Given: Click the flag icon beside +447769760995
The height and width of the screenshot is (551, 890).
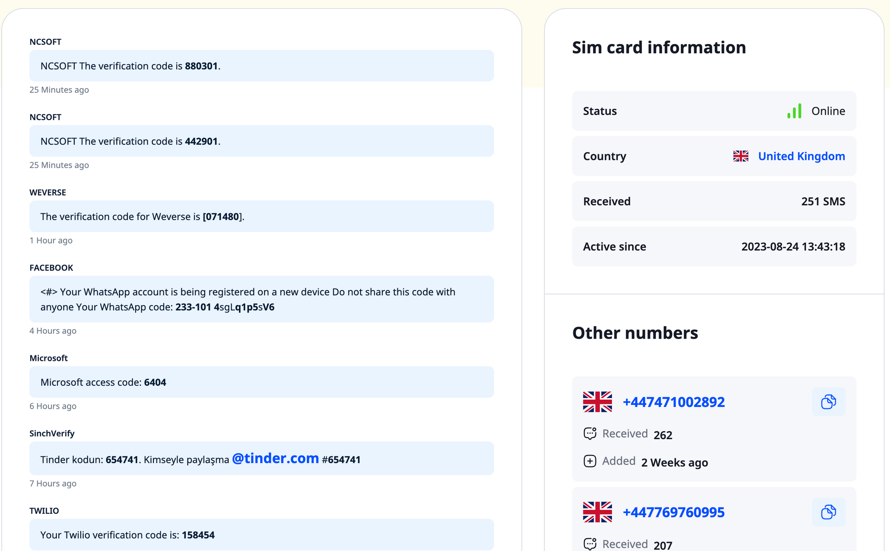Looking at the screenshot, I should [597, 512].
